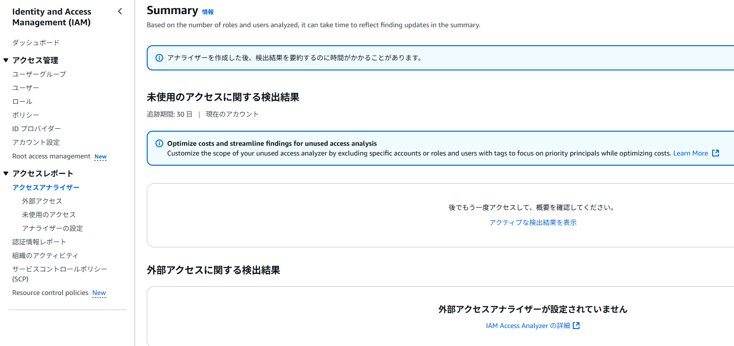Click the アクセス管理 section heading text

click(35, 60)
